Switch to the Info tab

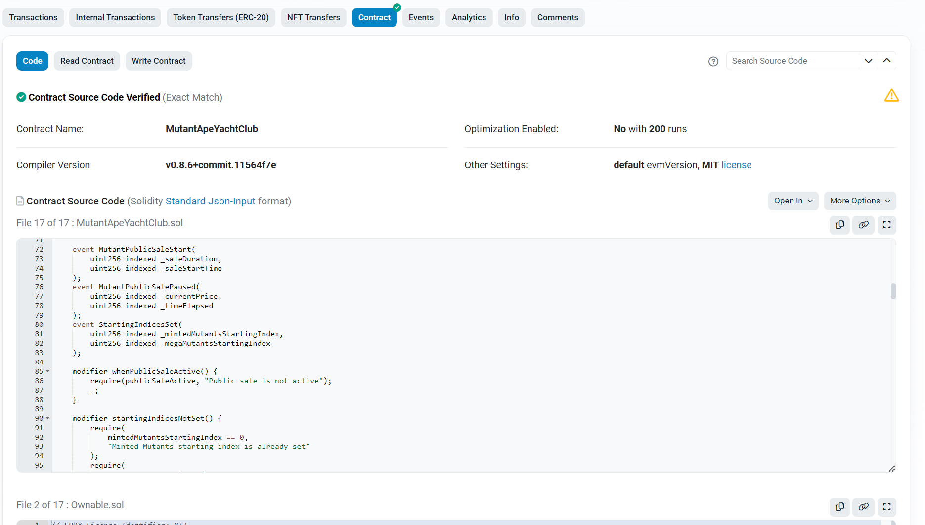tap(512, 18)
